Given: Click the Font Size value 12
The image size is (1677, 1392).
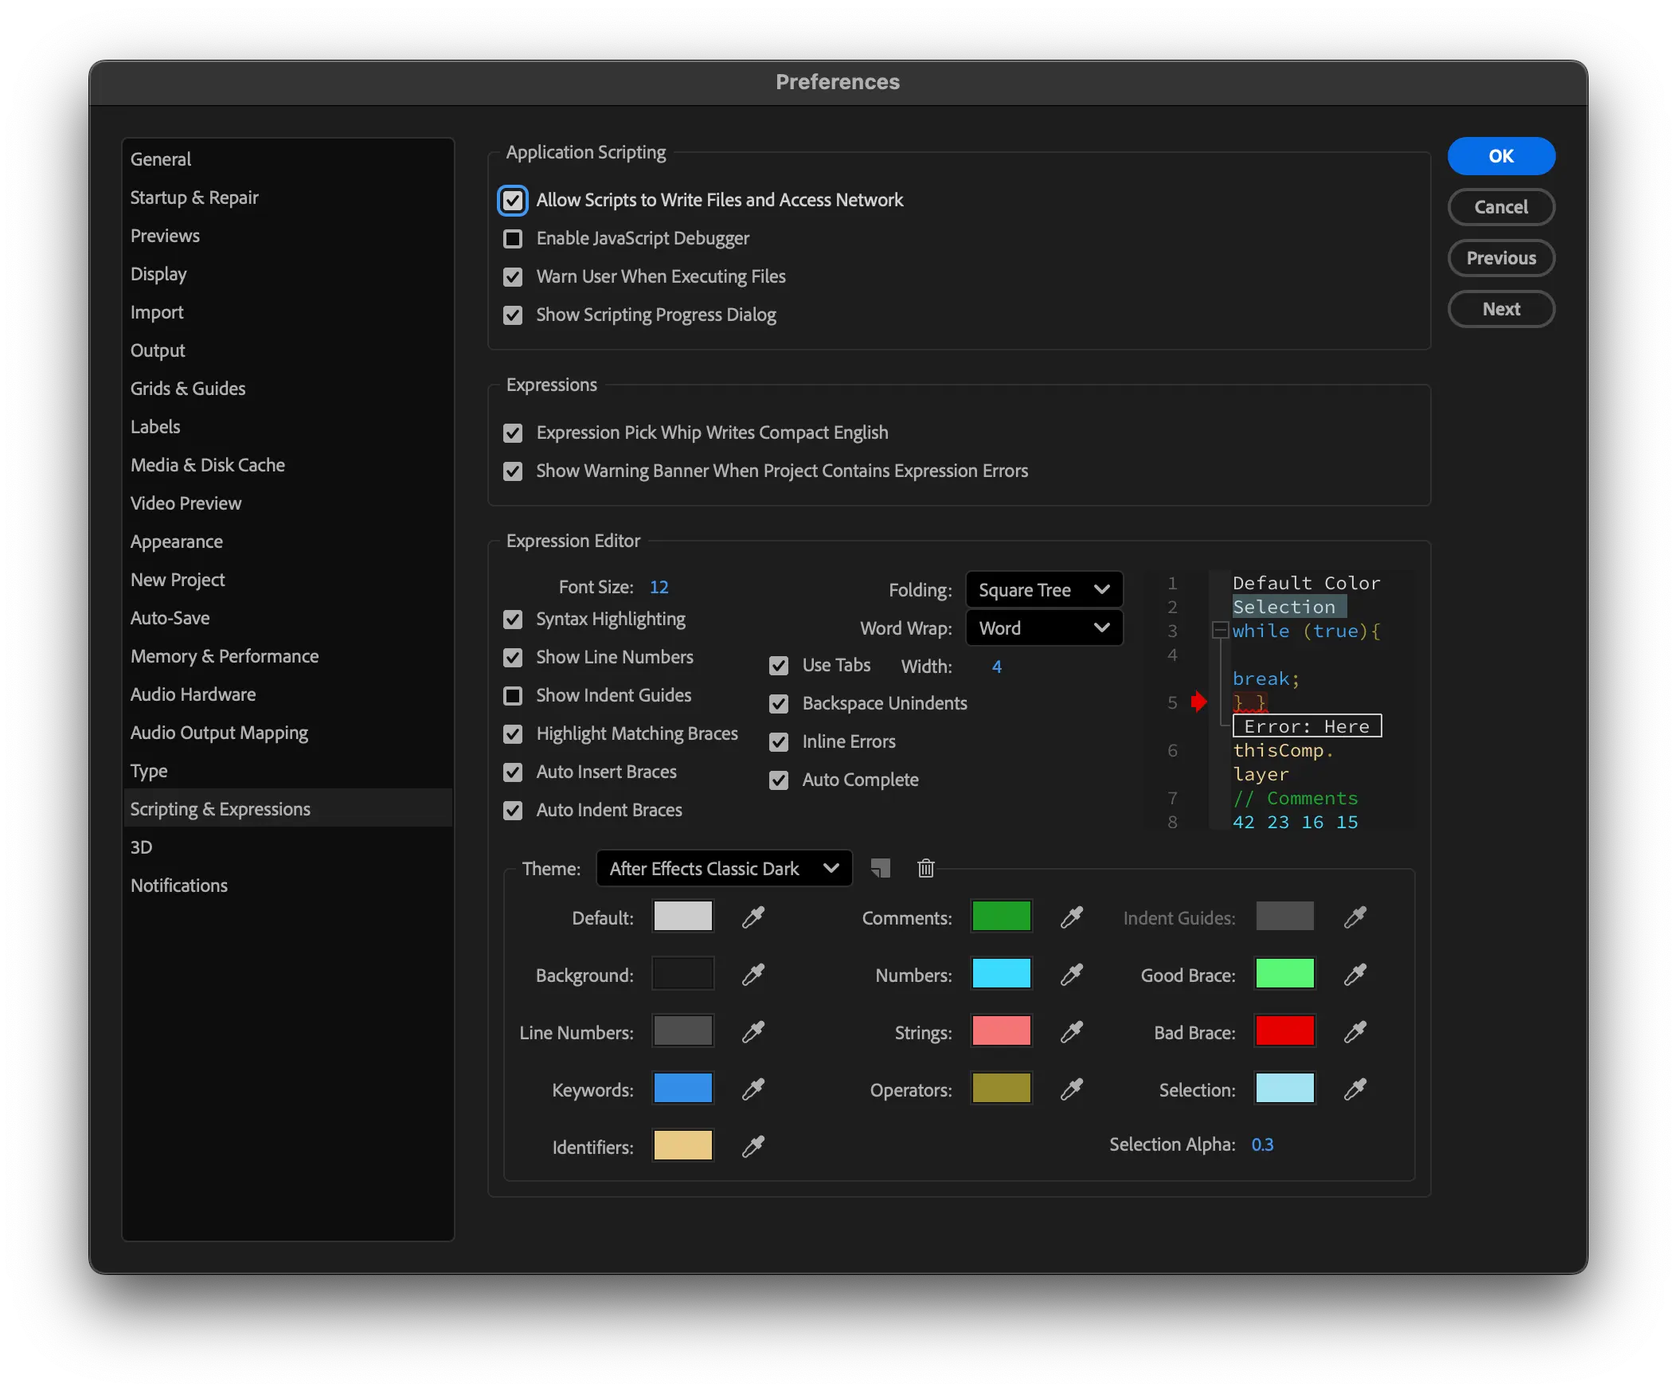Looking at the screenshot, I should tap(659, 587).
